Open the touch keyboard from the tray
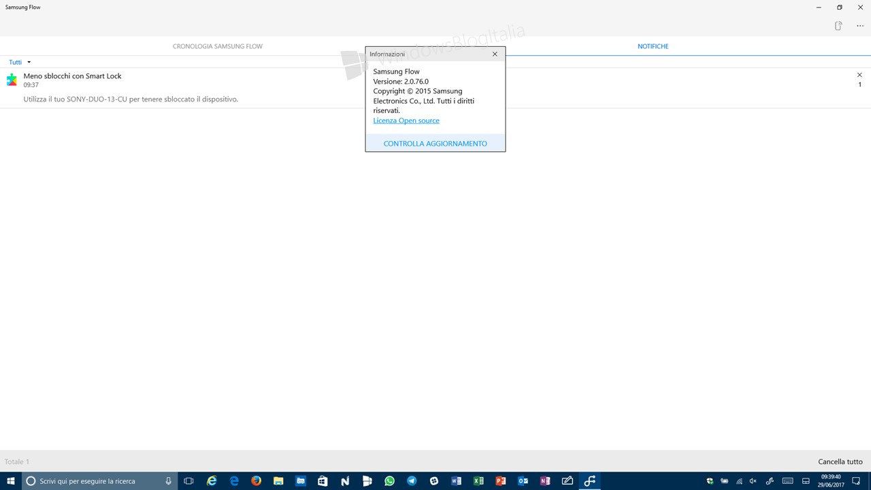Viewport: 871px width, 490px height. 787,481
